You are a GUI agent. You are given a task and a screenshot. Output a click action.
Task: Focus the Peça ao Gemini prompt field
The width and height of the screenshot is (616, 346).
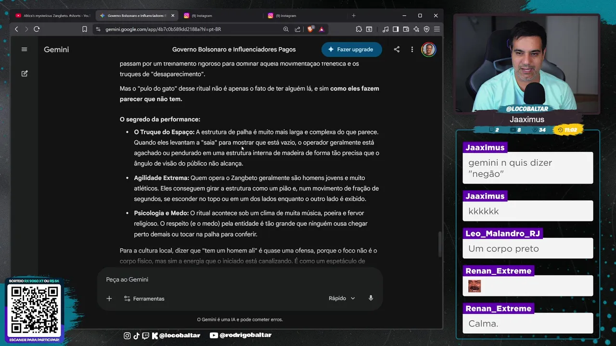pos(240,280)
